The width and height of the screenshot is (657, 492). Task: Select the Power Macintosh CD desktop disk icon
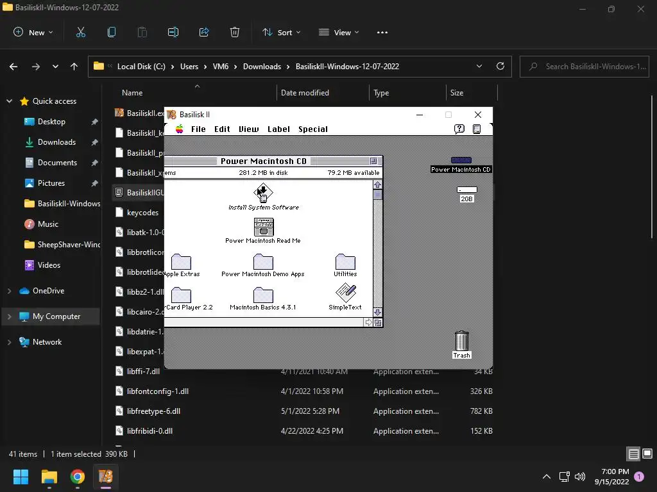461,160
